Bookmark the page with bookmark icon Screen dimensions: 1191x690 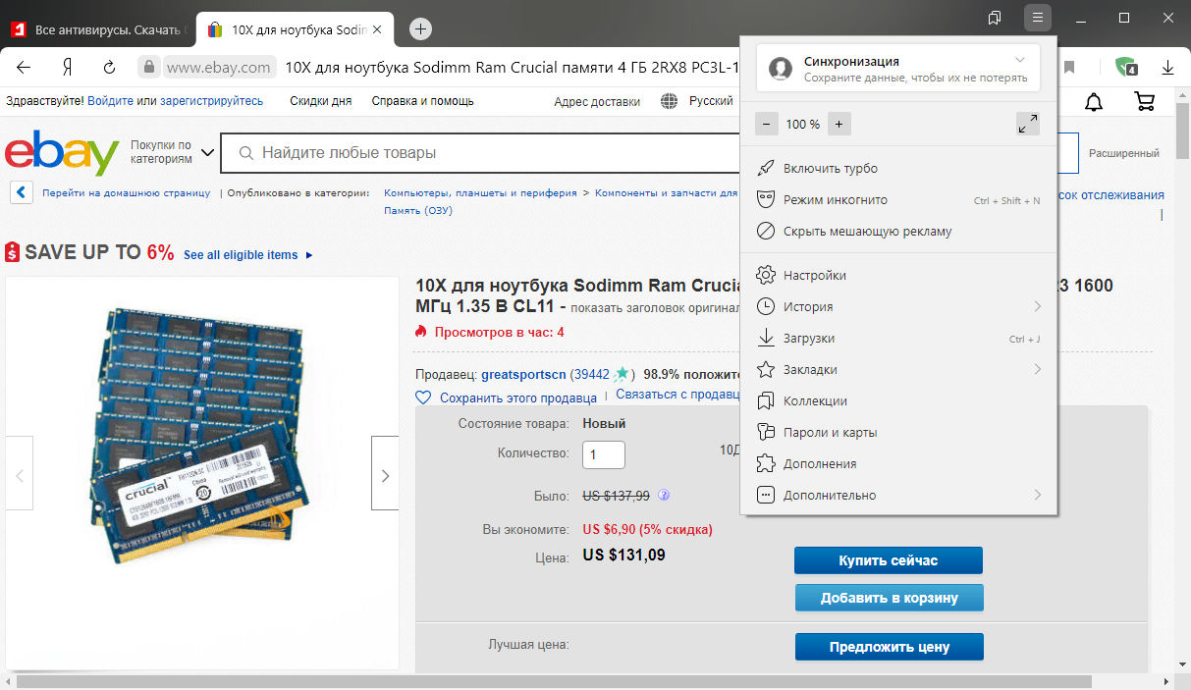1069,68
